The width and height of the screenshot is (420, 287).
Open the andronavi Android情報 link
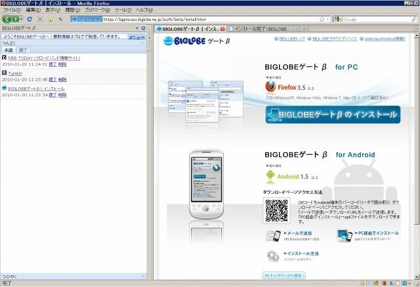click(385, 39)
